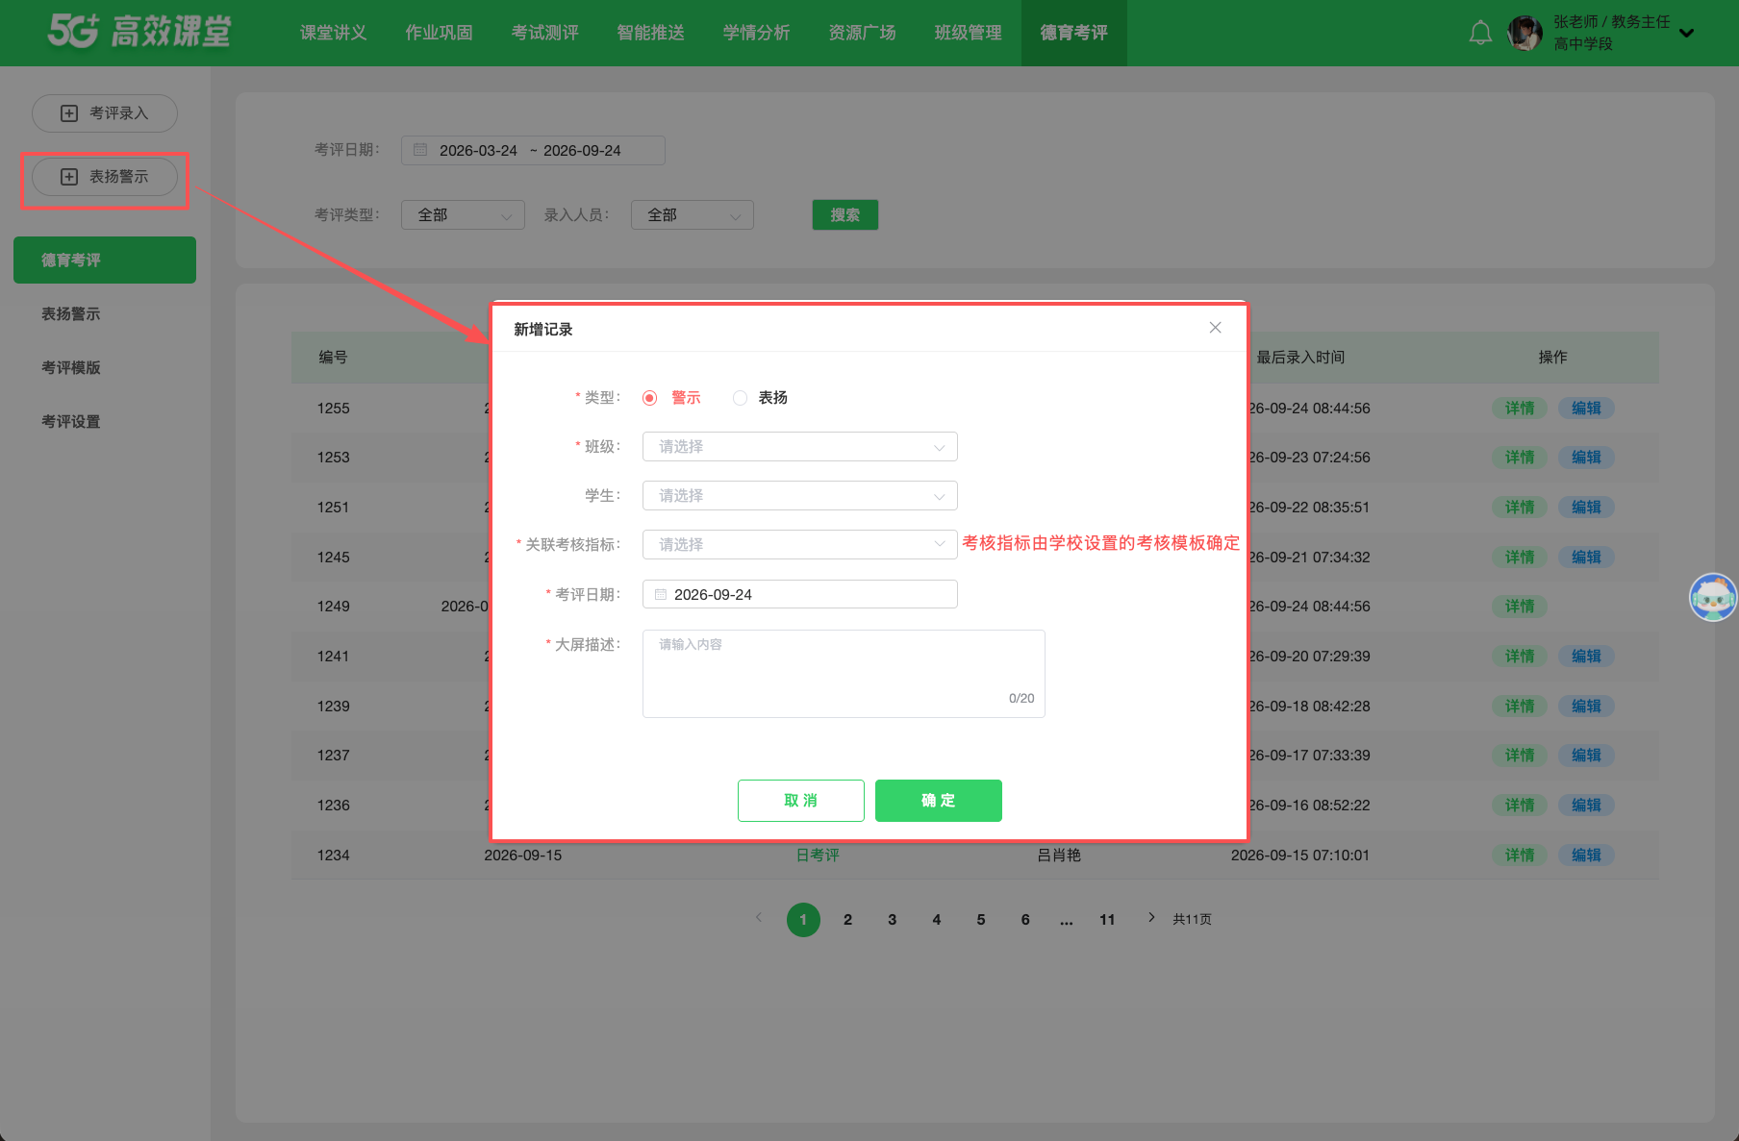Go to page 1 in pagination
The width and height of the screenshot is (1739, 1141).
tap(803, 920)
